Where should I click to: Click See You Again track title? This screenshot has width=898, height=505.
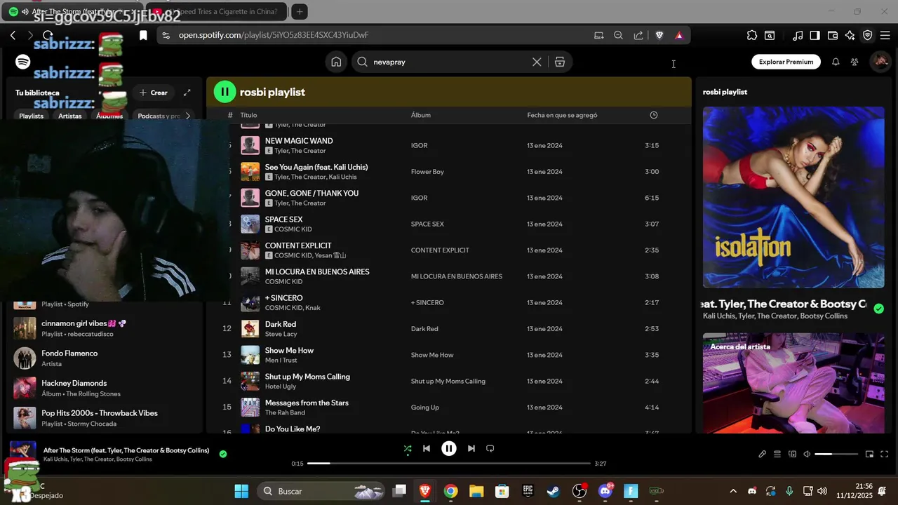(316, 167)
